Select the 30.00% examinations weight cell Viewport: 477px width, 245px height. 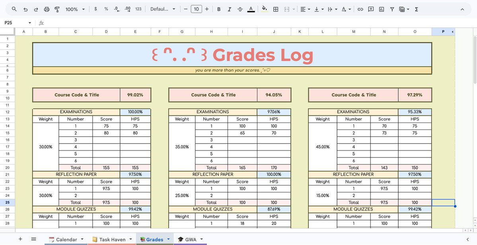(46, 147)
